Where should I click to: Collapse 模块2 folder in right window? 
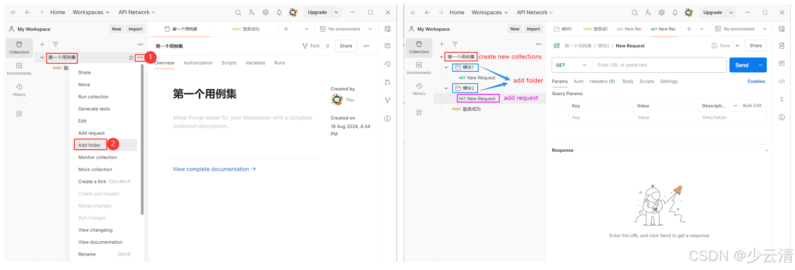pyautogui.click(x=446, y=89)
